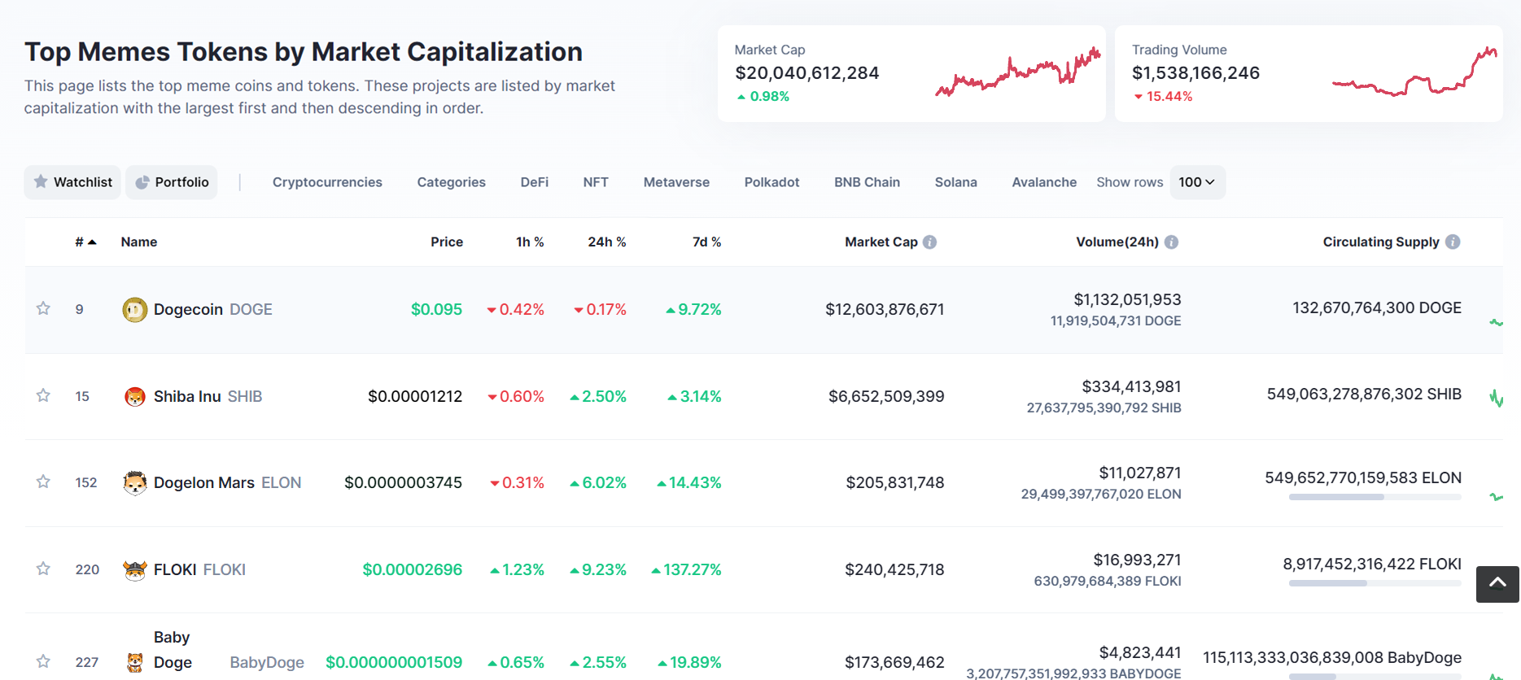Open the Watchlist button
This screenshot has height=680, width=1521.
click(72, 182)
